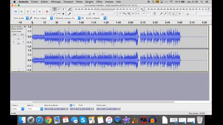223x125 pixels.
Task: Click the Redo arrow icon
Action: click(x=148, y=14)
